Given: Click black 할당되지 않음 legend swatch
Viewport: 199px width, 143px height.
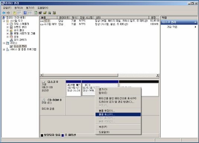Looking at the screenshot, I should click(x=42, y=135).
